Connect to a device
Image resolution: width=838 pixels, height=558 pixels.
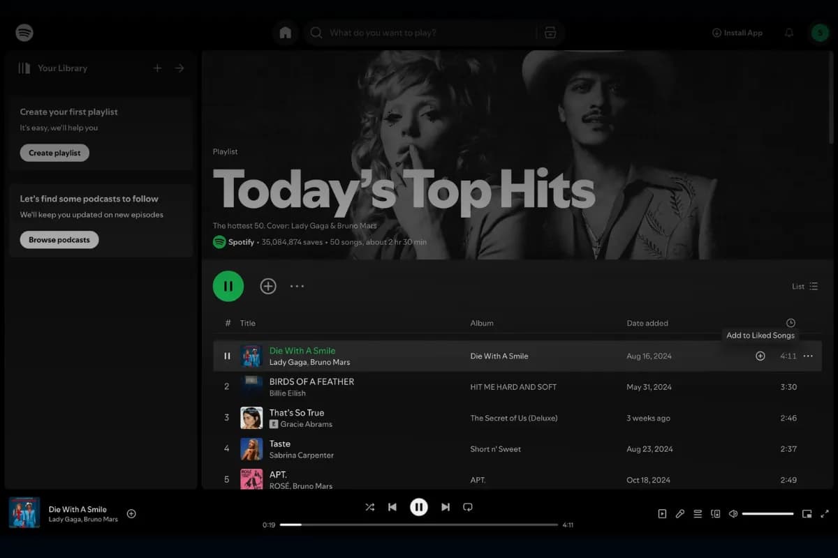click(x=715, y=513)
